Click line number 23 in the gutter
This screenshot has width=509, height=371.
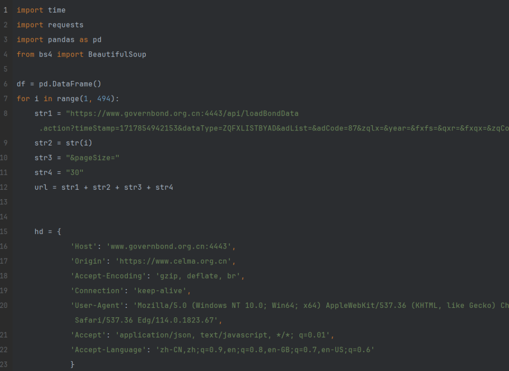pyautogui.click(x=4, y=364)
